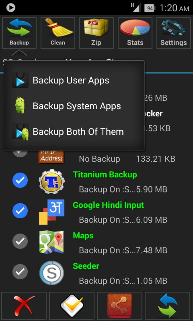Tap the Maps app thumbnail
This screenshot has width=193, height=321.
coord(51,242)
